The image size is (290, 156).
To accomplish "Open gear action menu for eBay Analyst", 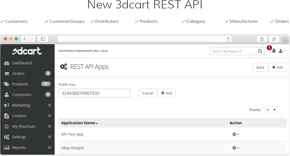I will (235, 148).
